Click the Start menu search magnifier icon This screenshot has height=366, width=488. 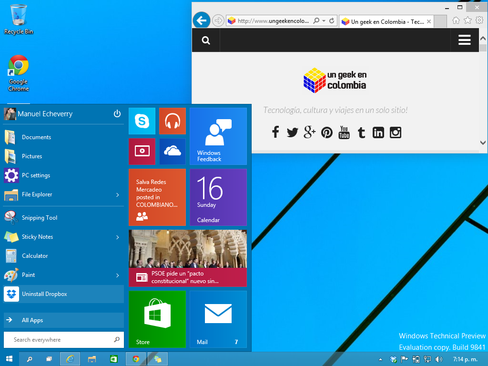[x=117, y=339]
